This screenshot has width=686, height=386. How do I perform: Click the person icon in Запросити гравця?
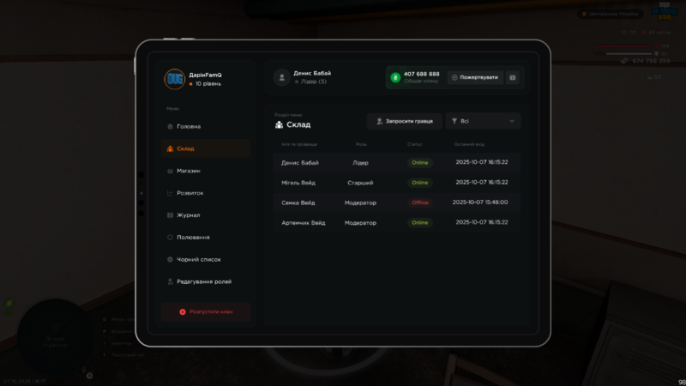(379, 121)
